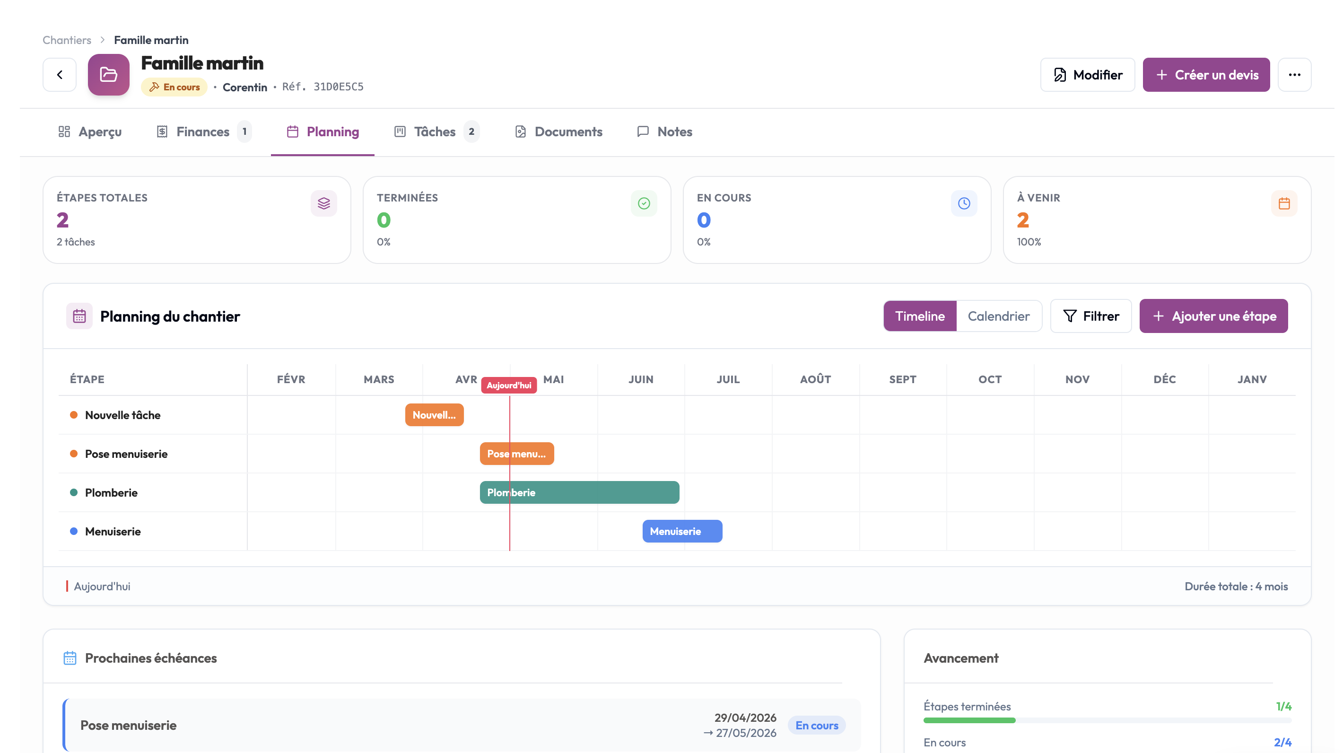
Task: Click the back arrow button
Action: [60, 75]
